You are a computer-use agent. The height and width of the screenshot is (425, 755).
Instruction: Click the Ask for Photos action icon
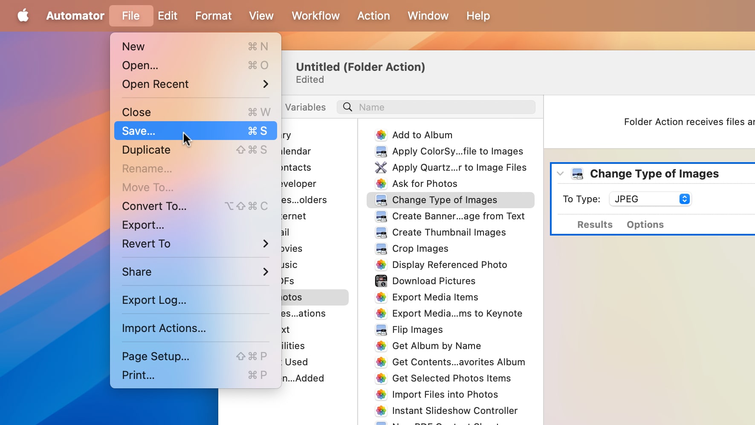(381, 184)
